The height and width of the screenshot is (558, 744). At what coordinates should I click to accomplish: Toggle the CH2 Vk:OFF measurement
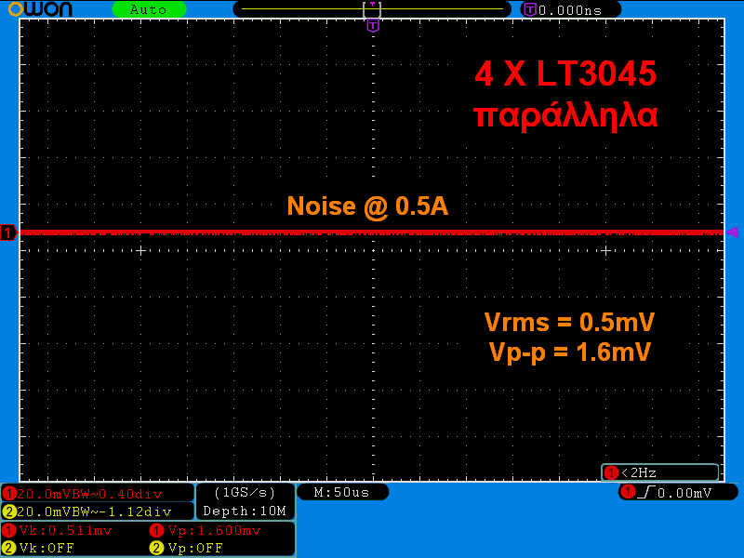(46, 548)
